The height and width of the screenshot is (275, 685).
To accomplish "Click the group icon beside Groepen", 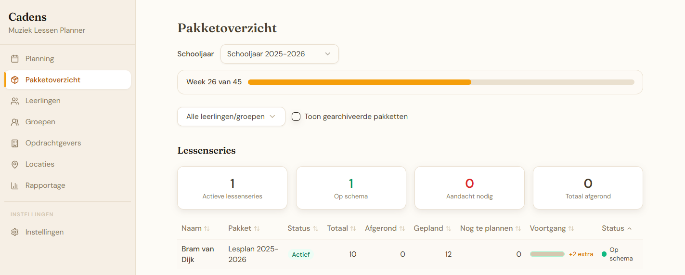I will [x=15, y=122].
